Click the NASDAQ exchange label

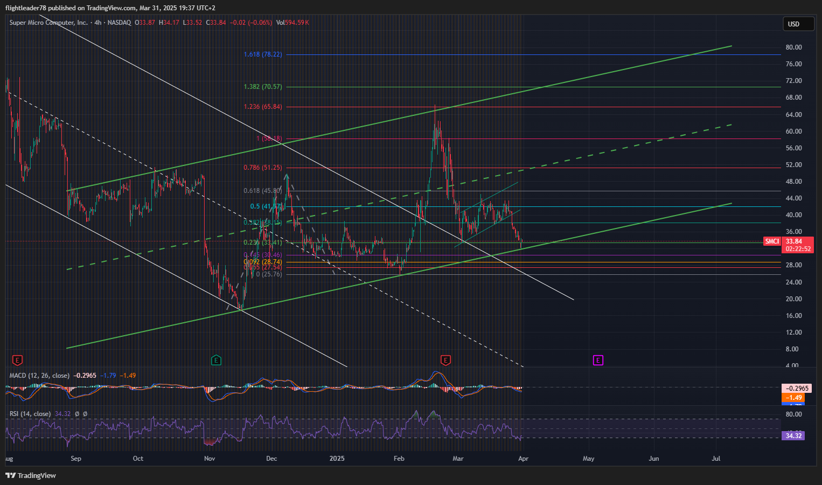click(119, 23)
